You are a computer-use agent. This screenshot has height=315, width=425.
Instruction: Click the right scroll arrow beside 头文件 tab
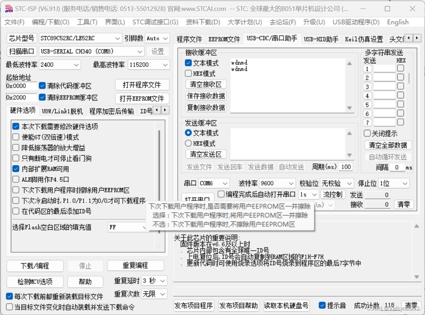point(417,38)
